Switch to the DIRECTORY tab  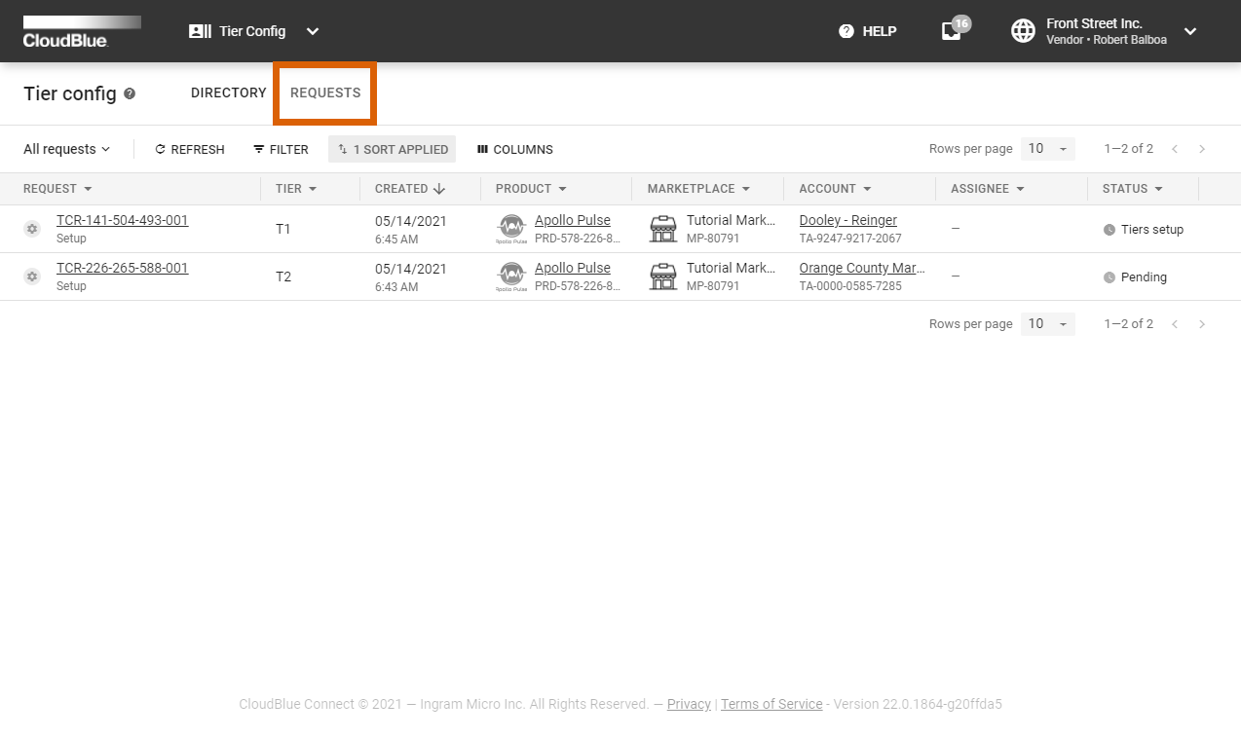[x=229, y=92]
